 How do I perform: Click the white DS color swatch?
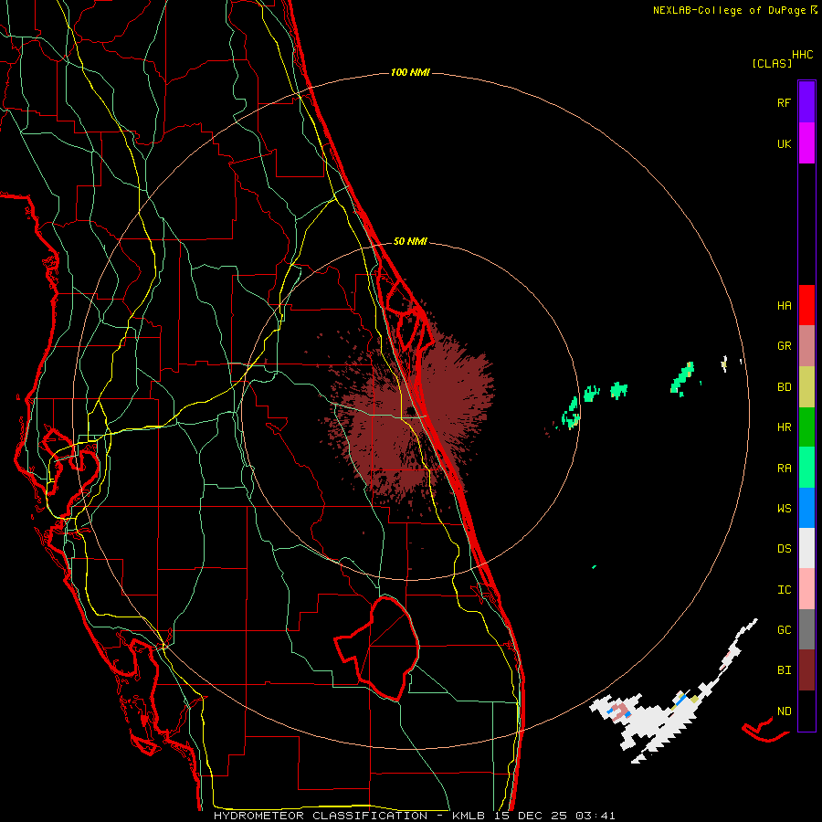coord(806,548)
